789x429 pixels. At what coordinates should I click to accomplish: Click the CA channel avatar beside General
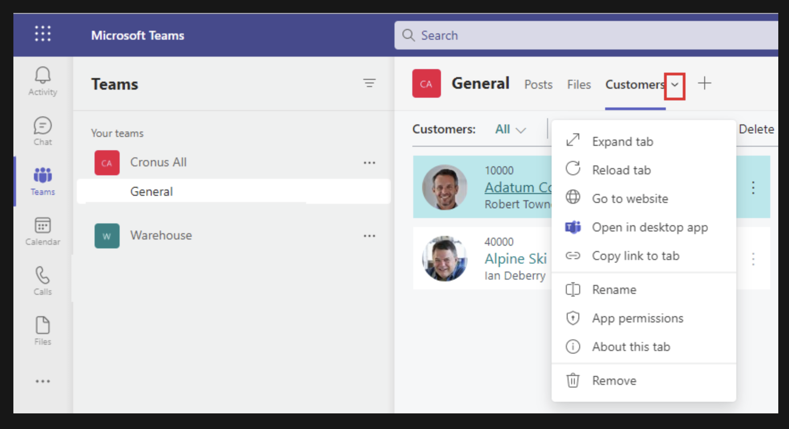(426, 83)
